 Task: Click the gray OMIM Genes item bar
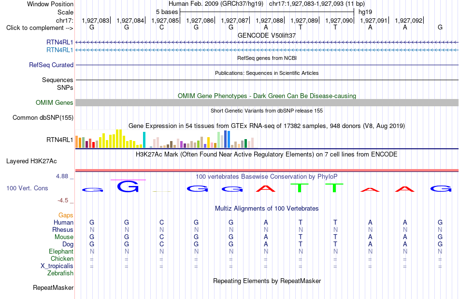click(x=267, y=102)
